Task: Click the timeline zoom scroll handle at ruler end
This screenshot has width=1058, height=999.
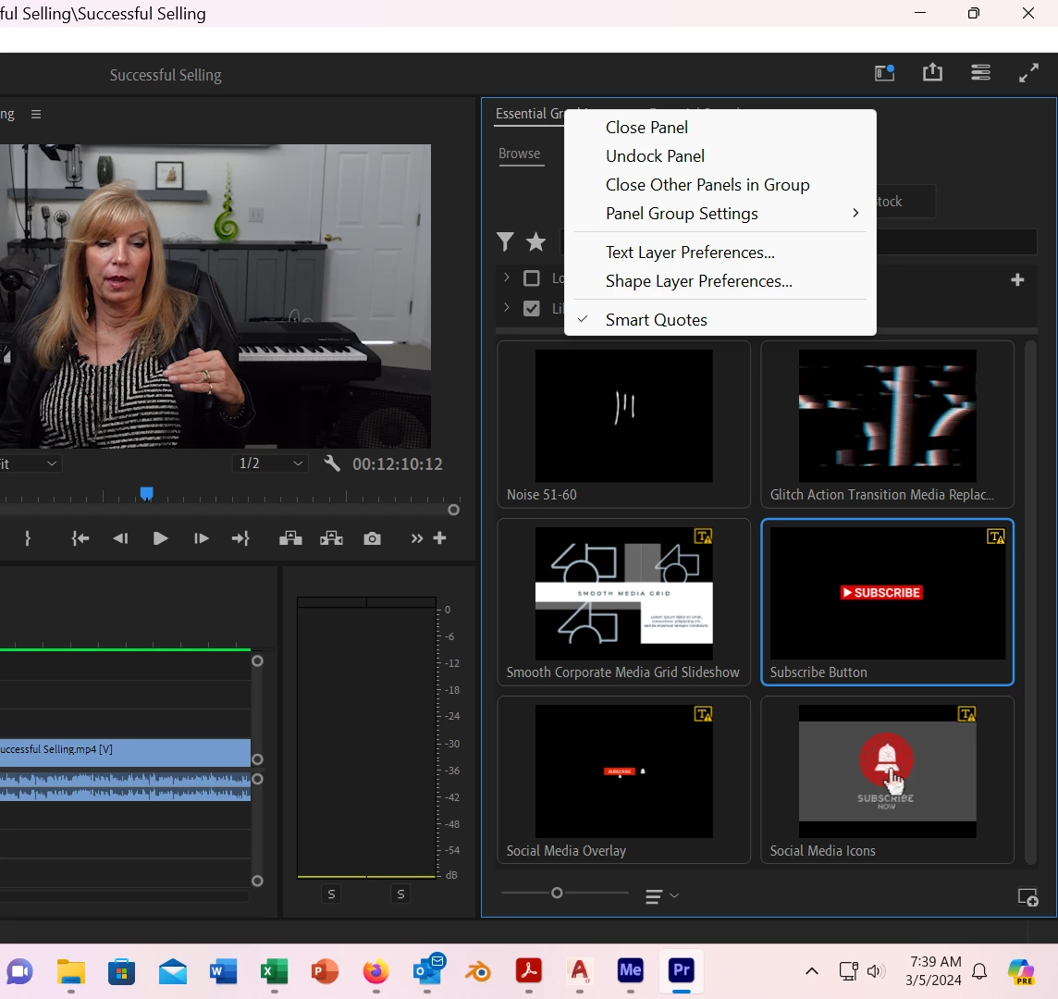Action: coord(454,510)
